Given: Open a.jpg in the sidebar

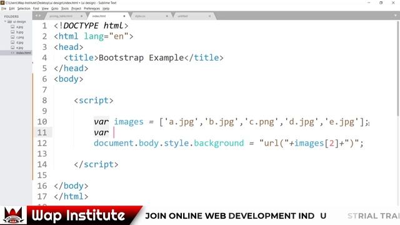Looking at the screenshot, I should (19, 27).
